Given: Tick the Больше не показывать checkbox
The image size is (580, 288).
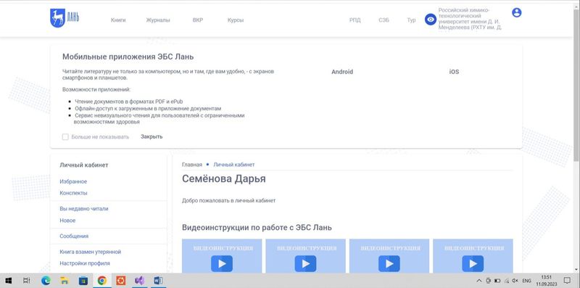Looking at the screenshot, I should tap(65, 137).
